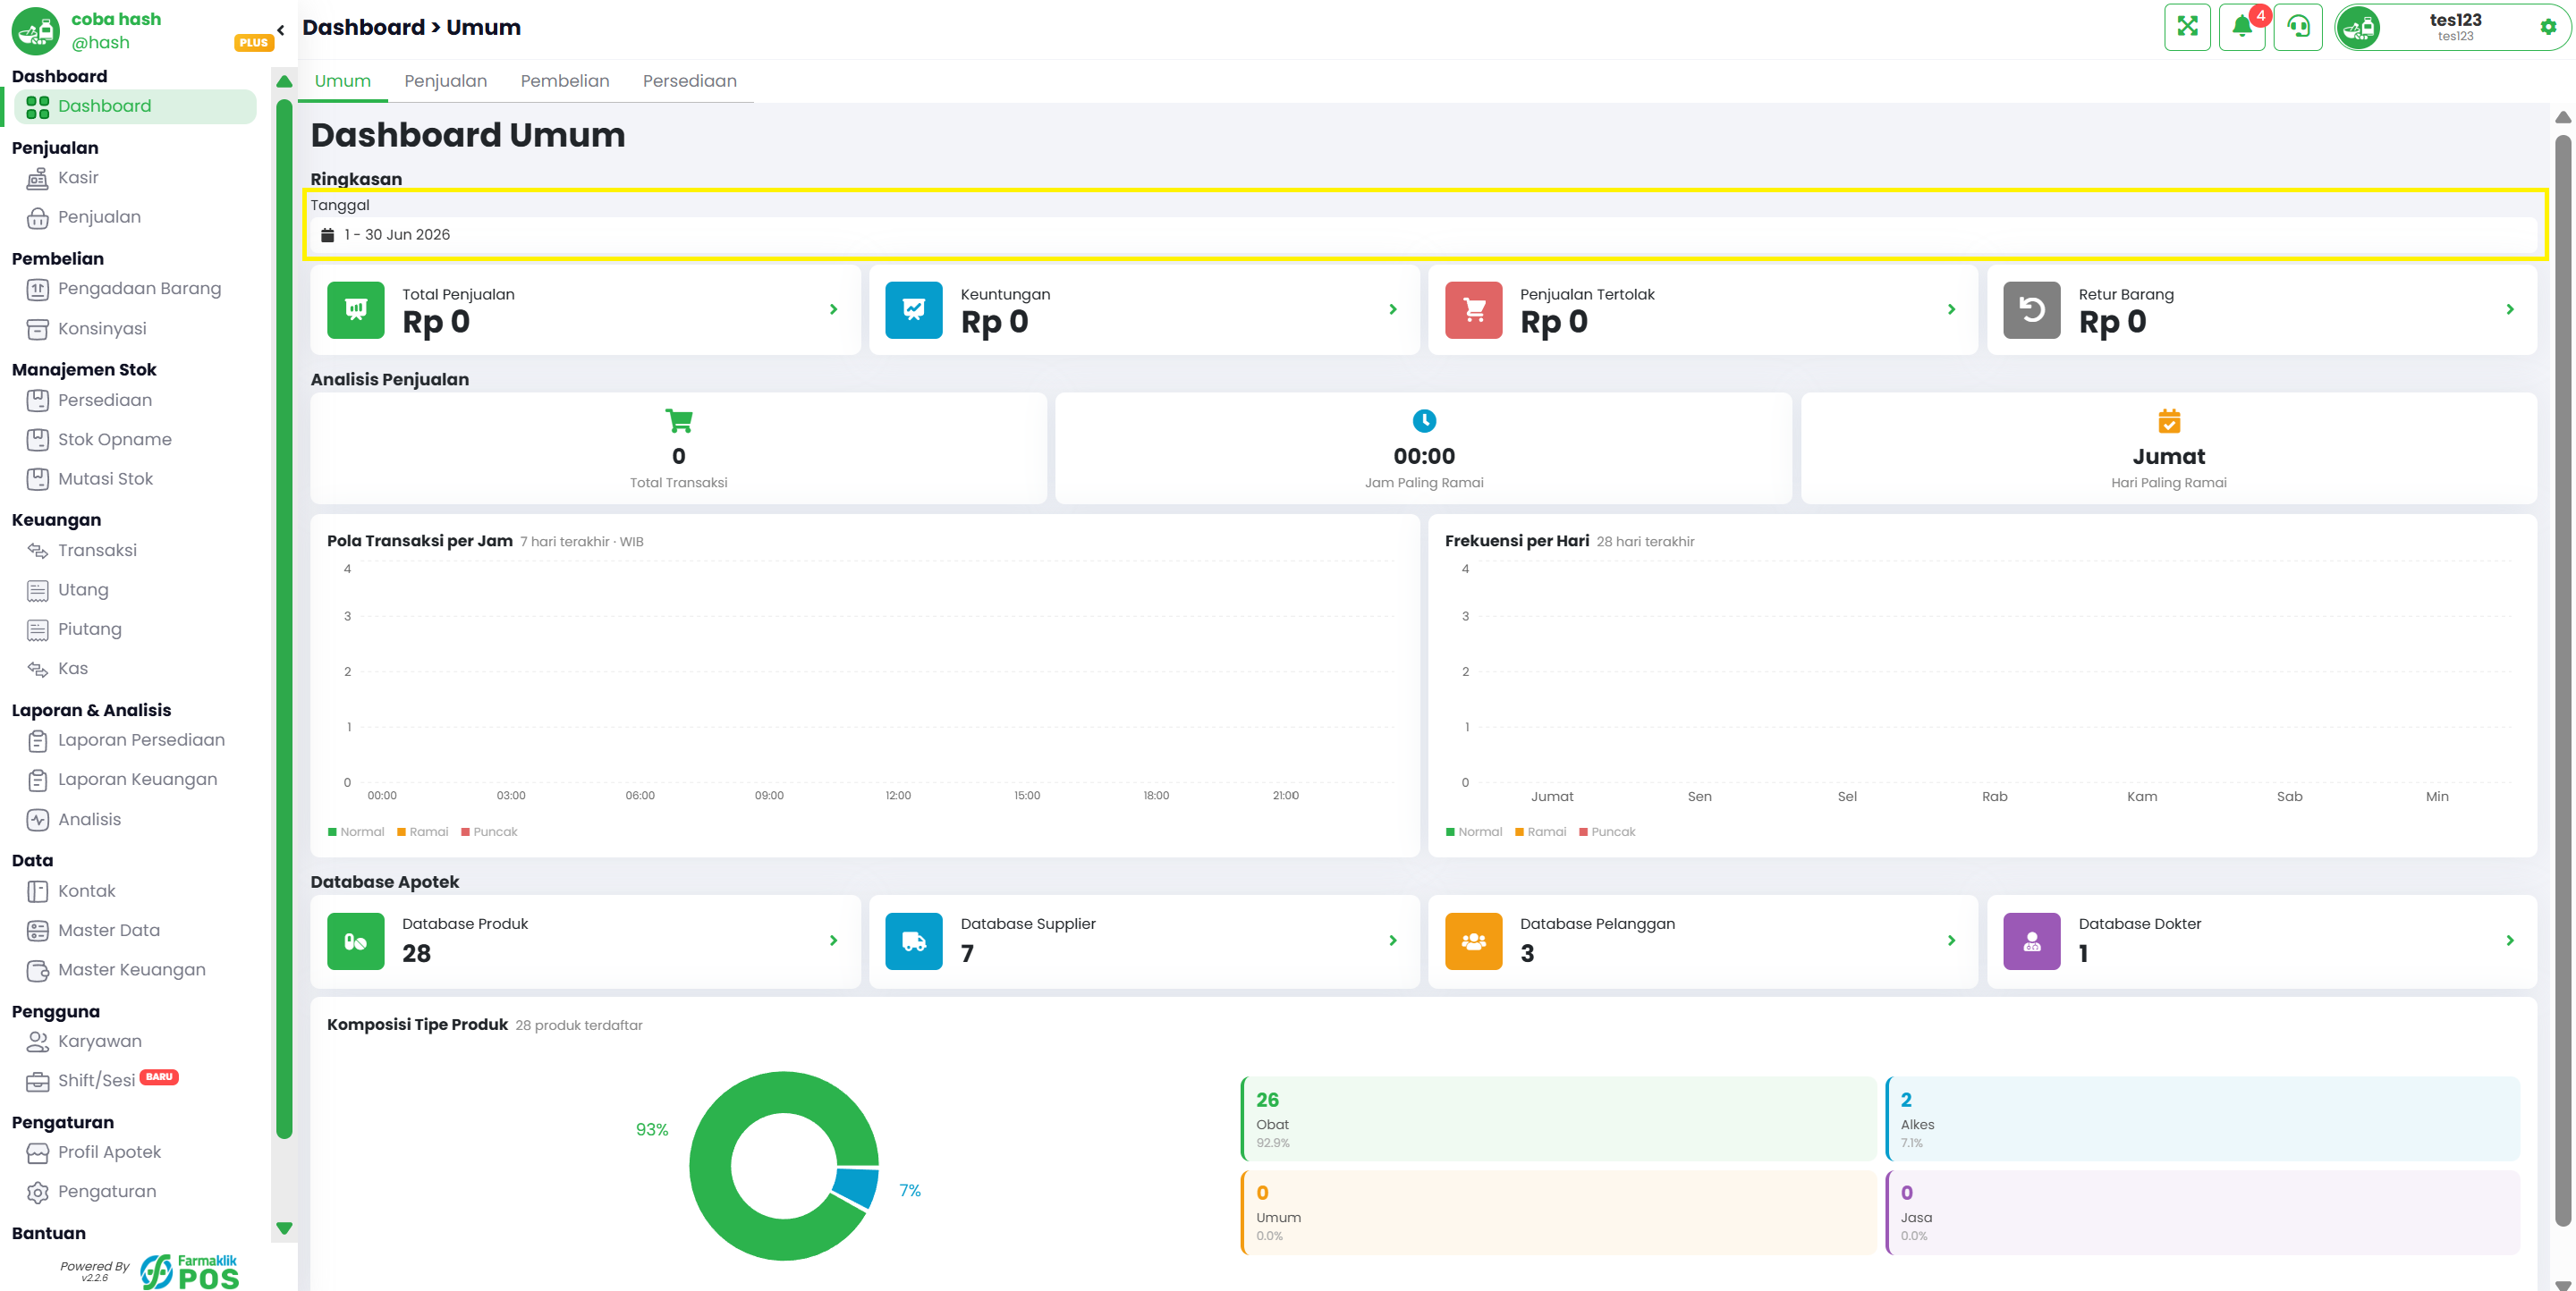The image size is (2576, 1291).
Task: Click the Kas sidebar icon
Action: 37,669
